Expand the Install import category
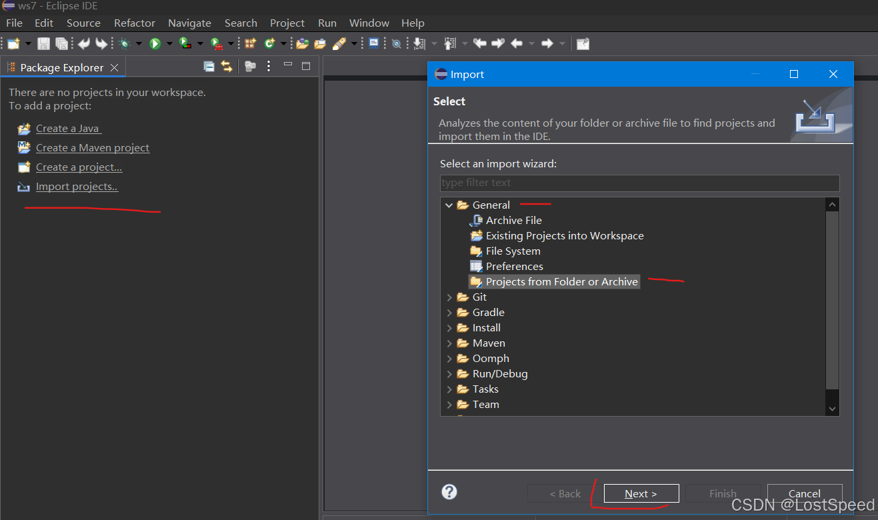Viewport: 878px width, 520px height. point(449,328)
